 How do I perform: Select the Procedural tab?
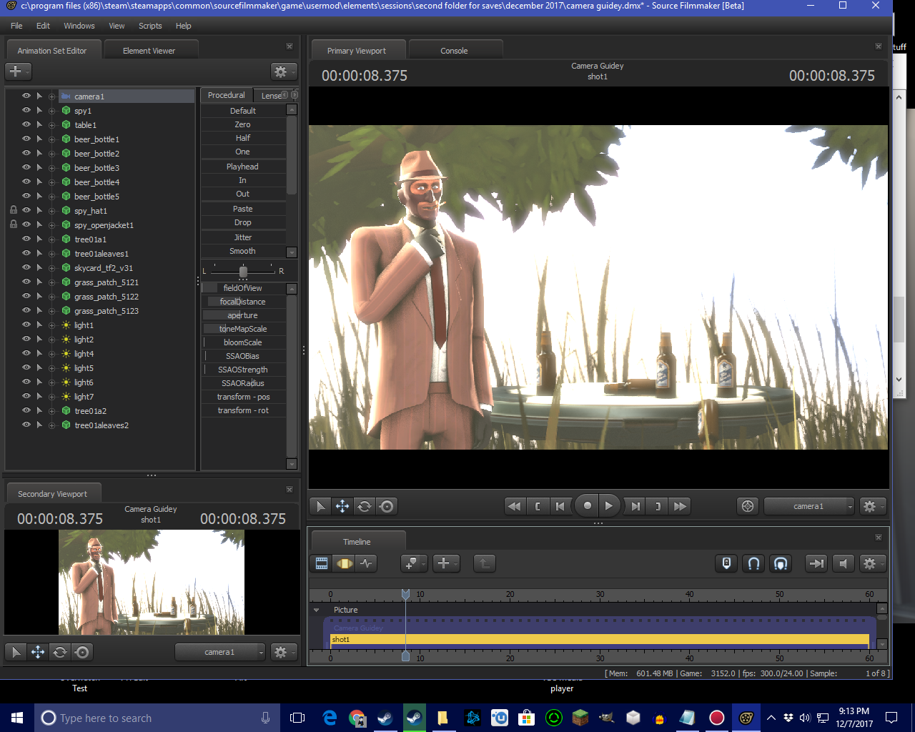point(226,95)
